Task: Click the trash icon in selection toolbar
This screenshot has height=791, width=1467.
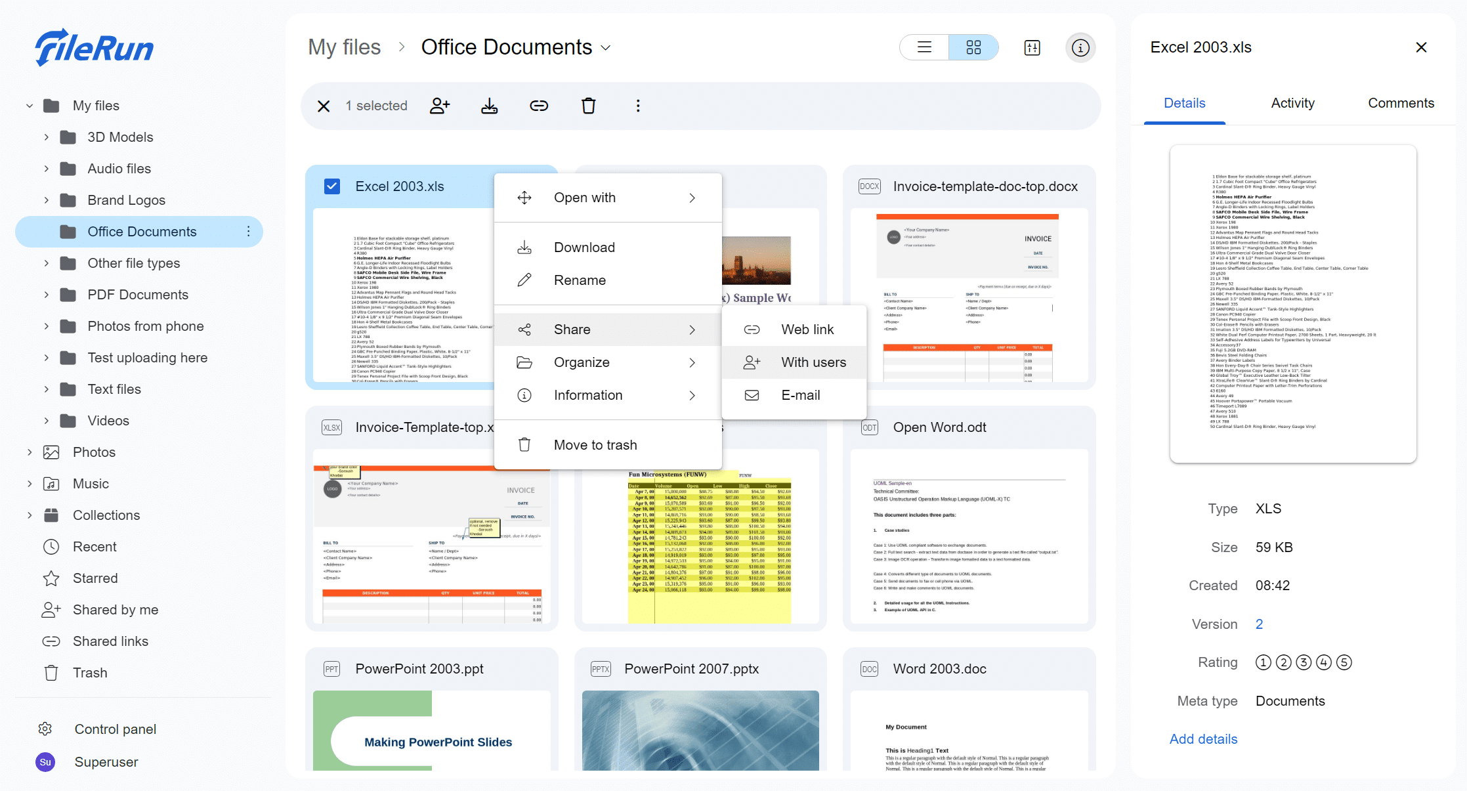Action: (588, 106)
